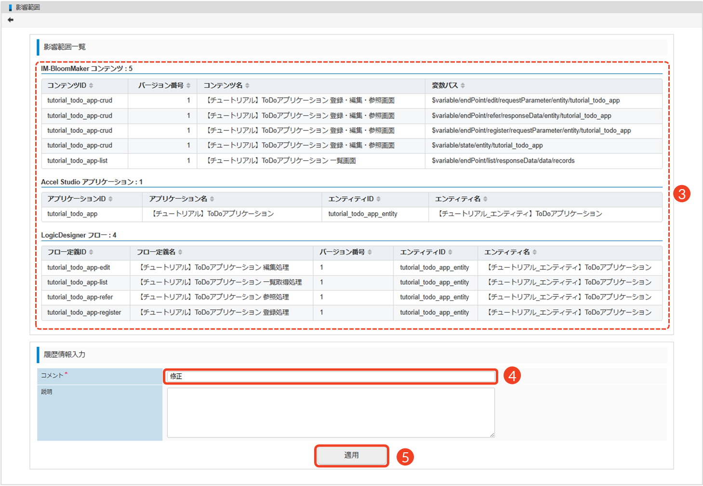Sort by フロー定義名 column icon

(x=180, y=252)
